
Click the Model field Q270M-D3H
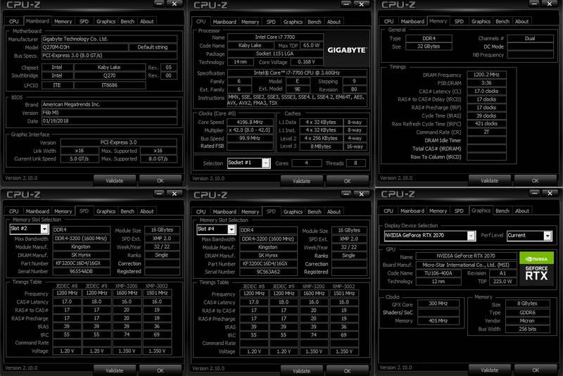point(84,47)
